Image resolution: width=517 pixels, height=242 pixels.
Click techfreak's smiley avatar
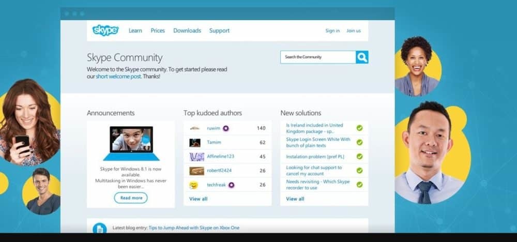click(194, 185)
